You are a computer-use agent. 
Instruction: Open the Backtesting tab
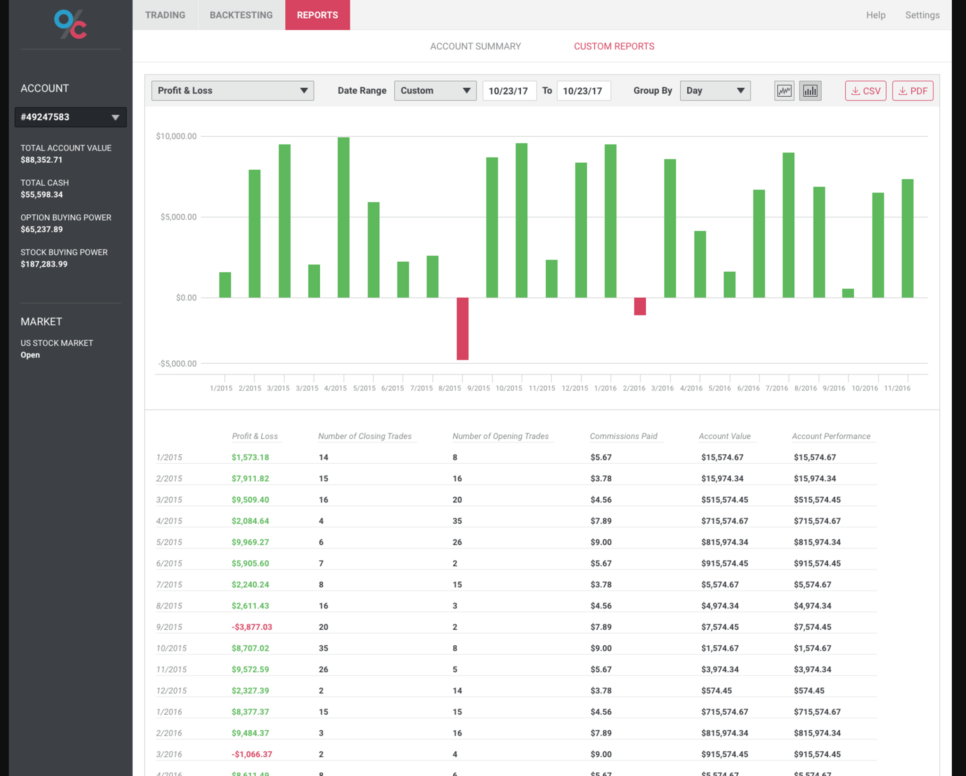tap(241, 15)
